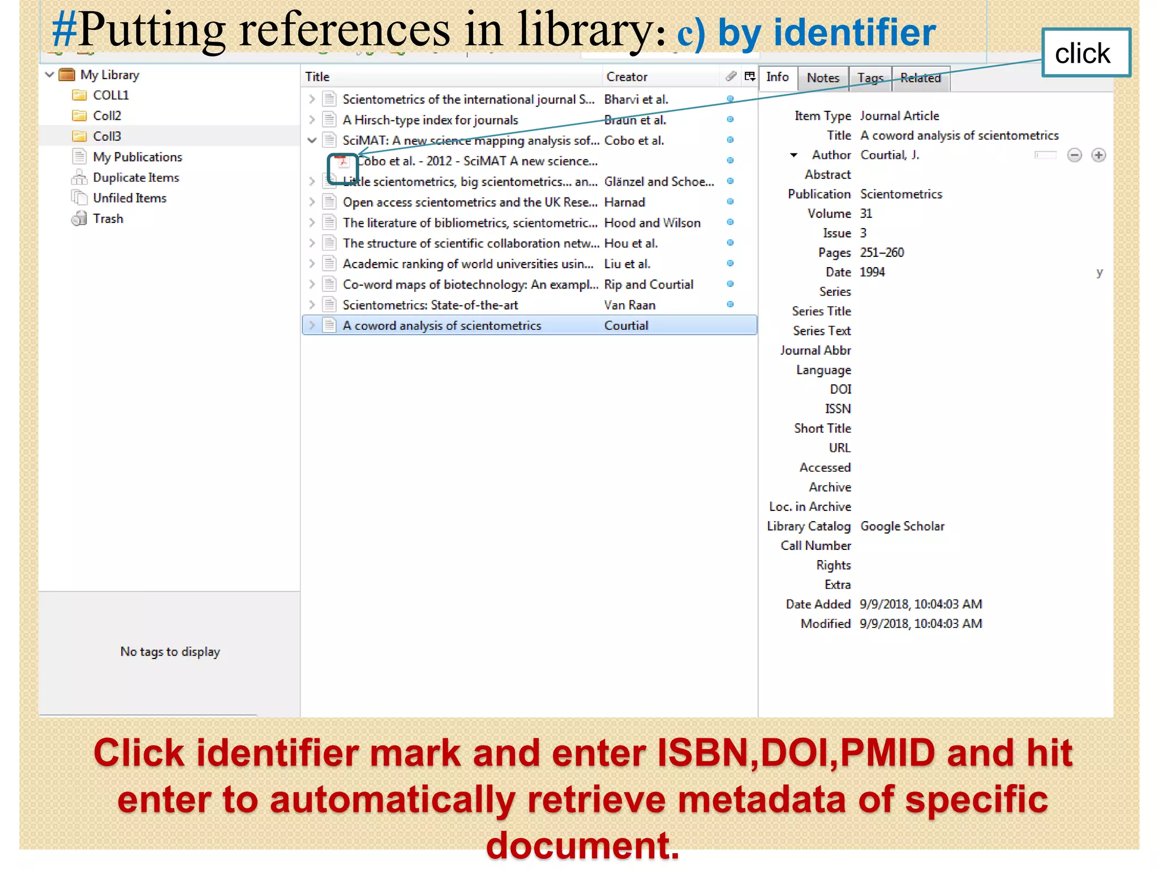Toggle author name single/two field mode

(1045, 155)
